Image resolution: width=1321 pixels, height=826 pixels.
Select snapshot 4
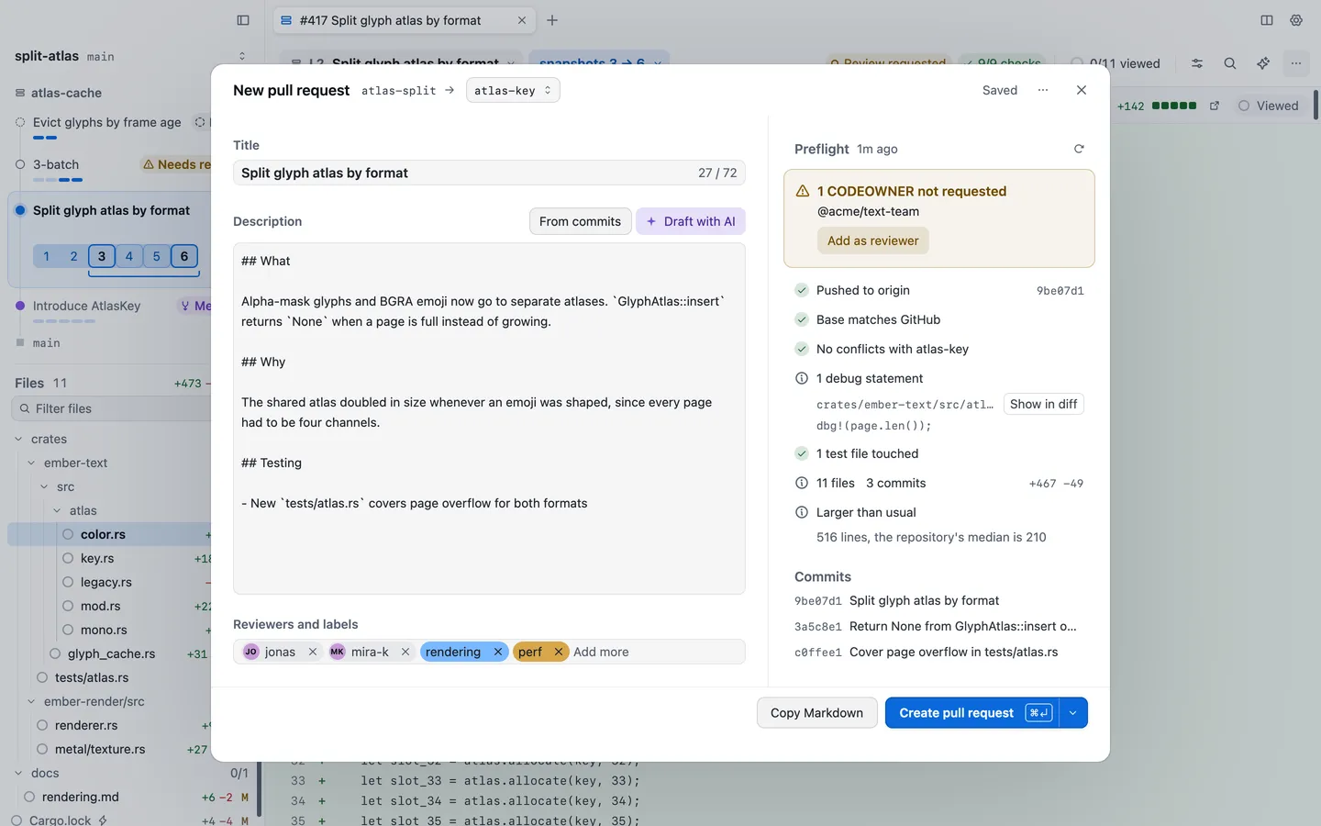[x=129, y=256]
